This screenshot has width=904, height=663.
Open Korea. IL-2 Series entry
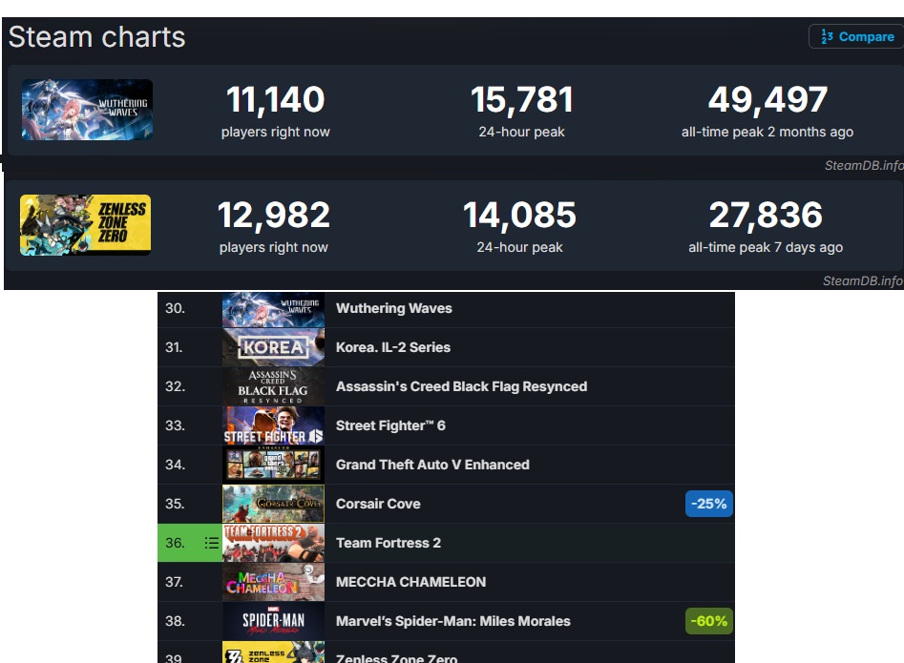393,347
